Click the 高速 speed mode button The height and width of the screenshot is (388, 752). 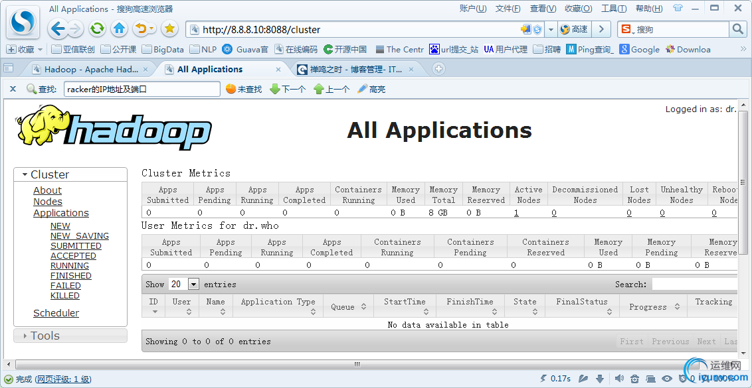coord(574,29)
